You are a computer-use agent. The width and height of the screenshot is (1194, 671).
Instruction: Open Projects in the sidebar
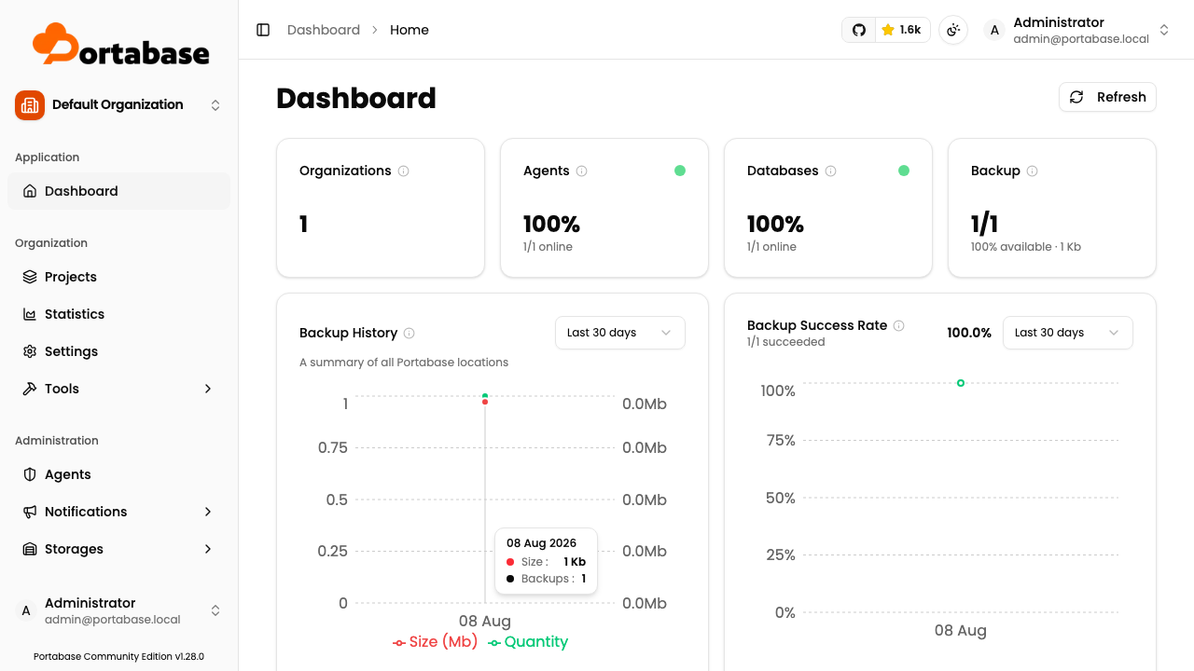[119, 277]
